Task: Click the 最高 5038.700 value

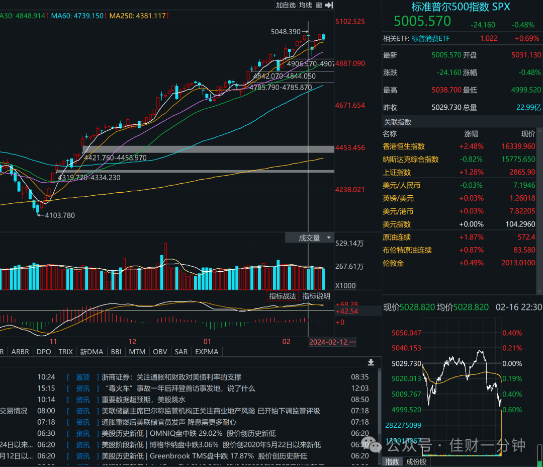Action: [446, 90]
